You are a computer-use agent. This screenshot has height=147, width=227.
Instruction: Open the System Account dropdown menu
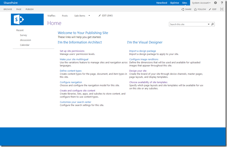(201, 3)
